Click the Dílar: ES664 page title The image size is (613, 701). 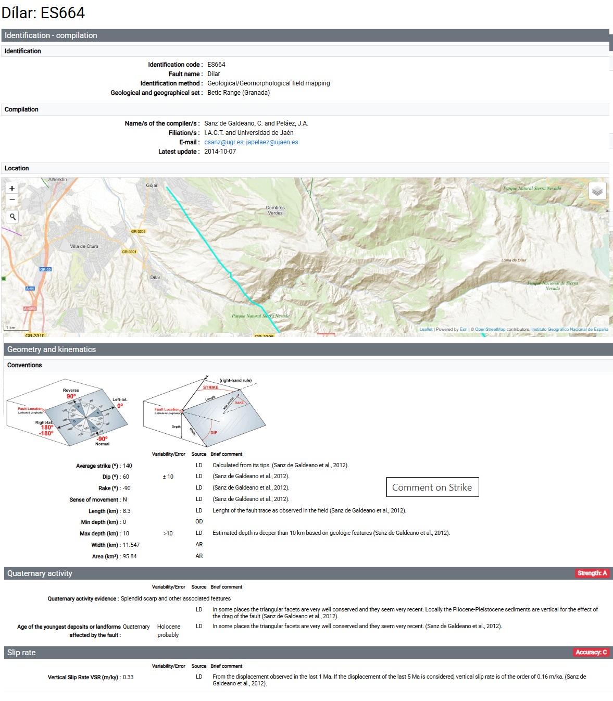pyautogui.click(x=43, y=12)
